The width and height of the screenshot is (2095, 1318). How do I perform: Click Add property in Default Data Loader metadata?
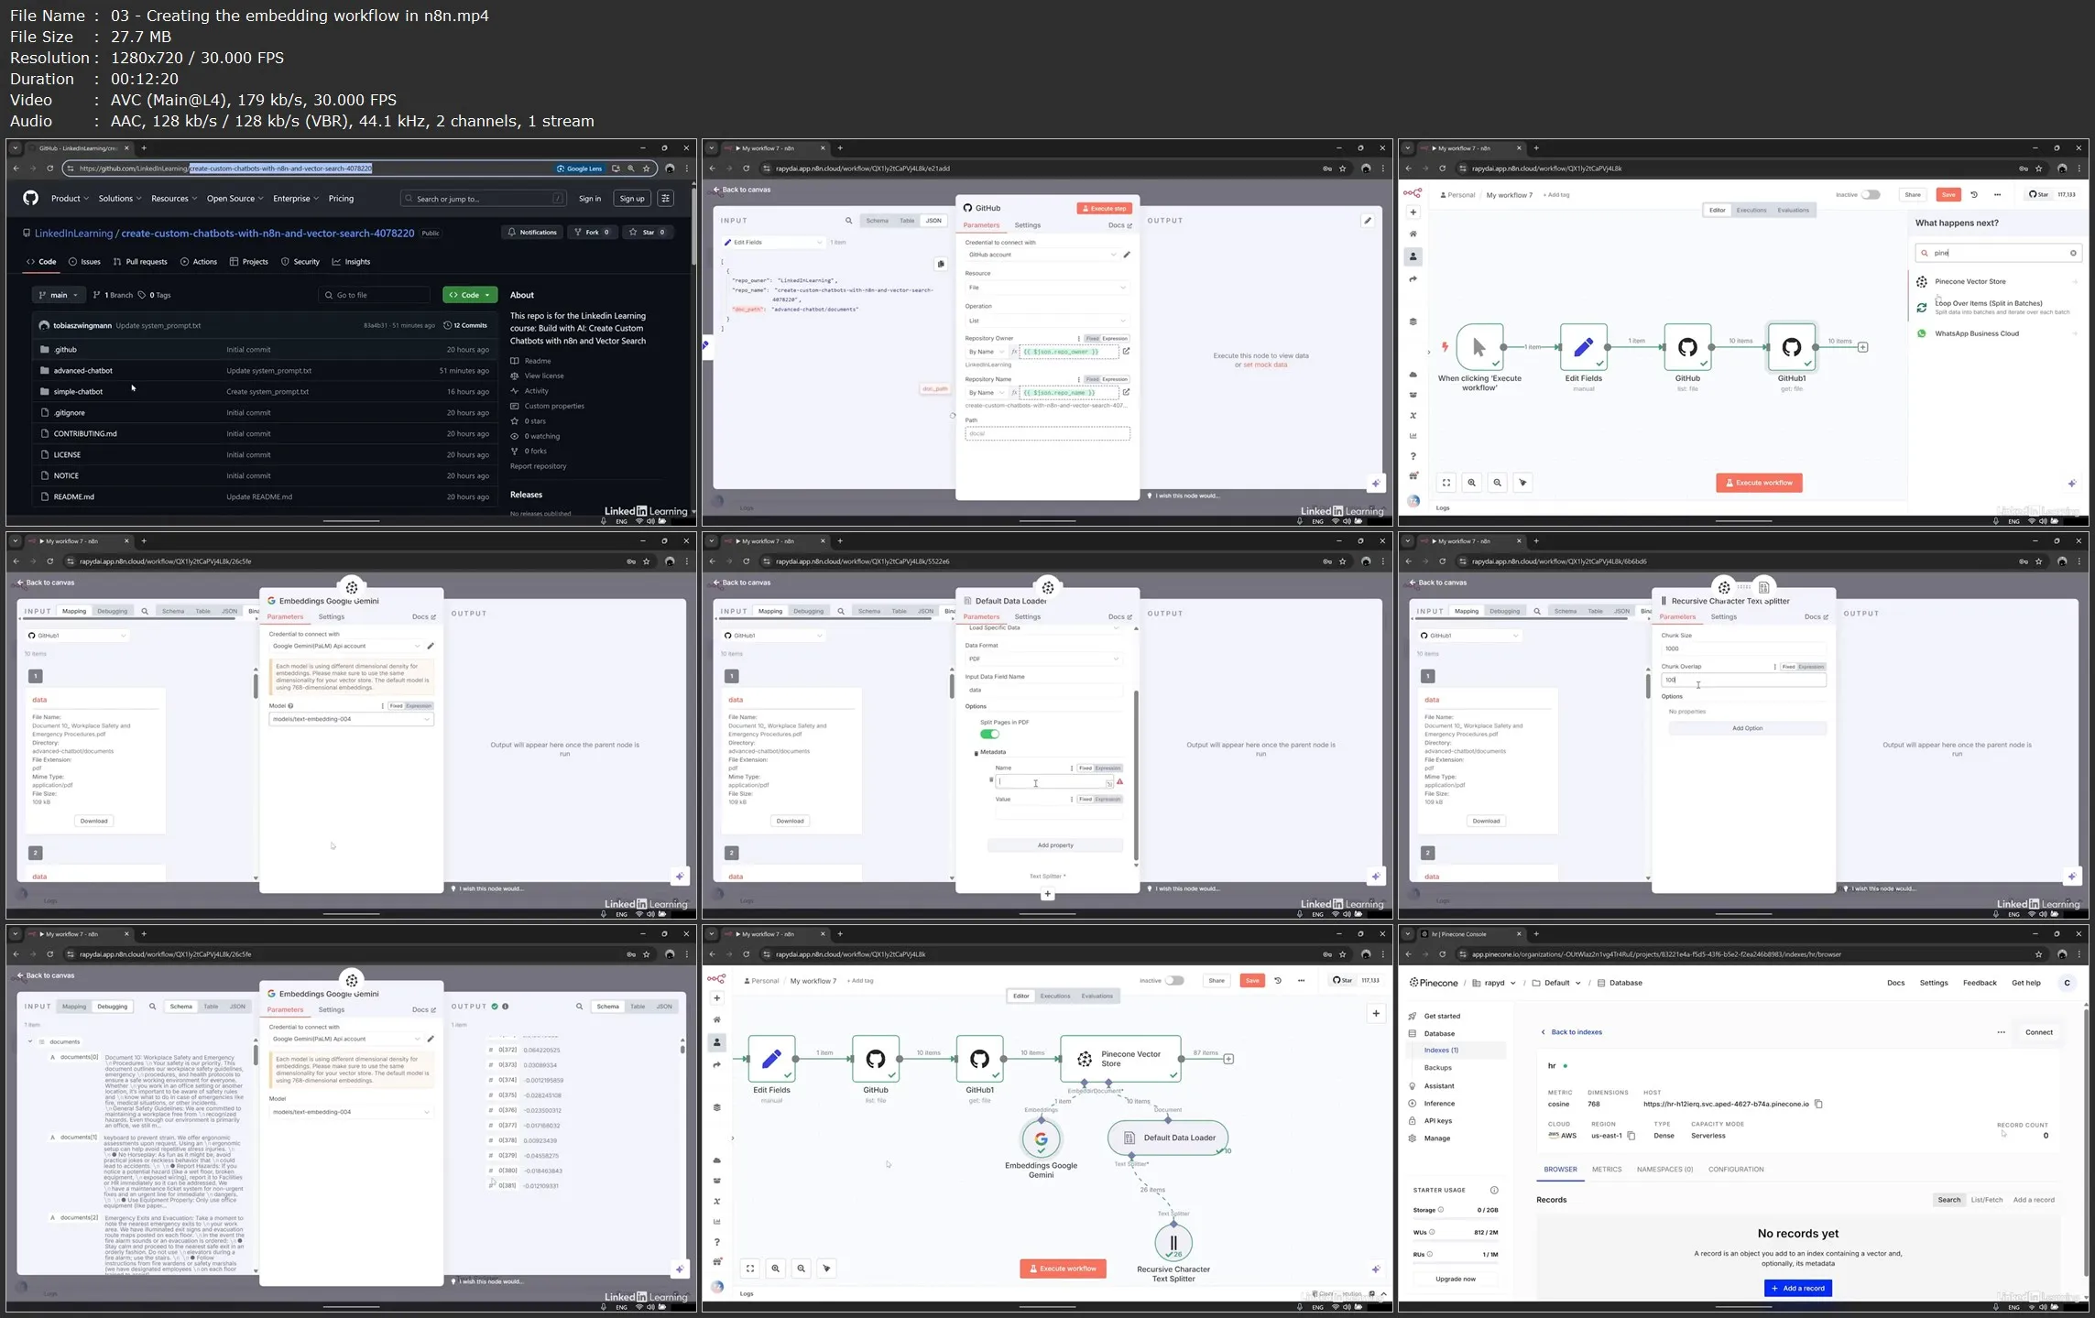1055,845
